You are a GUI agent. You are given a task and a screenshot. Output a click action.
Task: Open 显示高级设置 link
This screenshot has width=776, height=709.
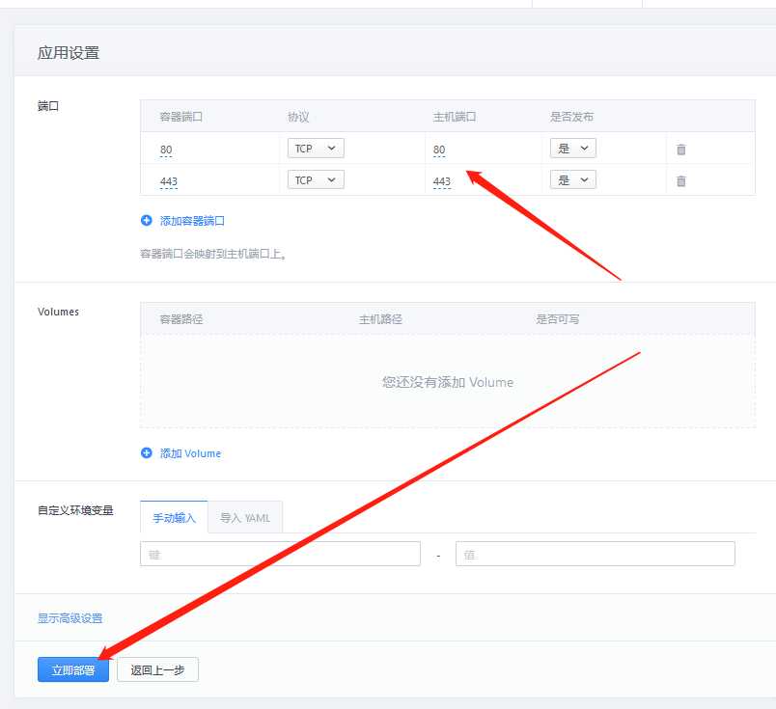pos(70,618)
